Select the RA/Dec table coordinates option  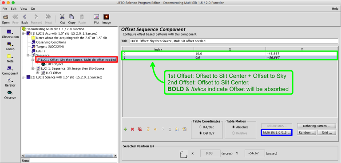tap(200, 127)
